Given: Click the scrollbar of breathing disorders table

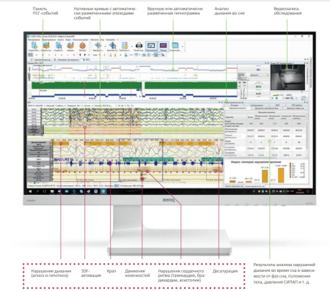Looking at the screenshot, I should (307, 137).
